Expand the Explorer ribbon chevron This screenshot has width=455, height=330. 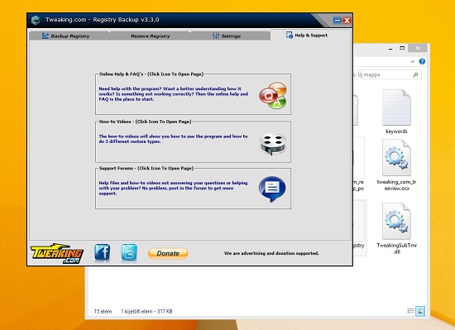tap(413, 61)
